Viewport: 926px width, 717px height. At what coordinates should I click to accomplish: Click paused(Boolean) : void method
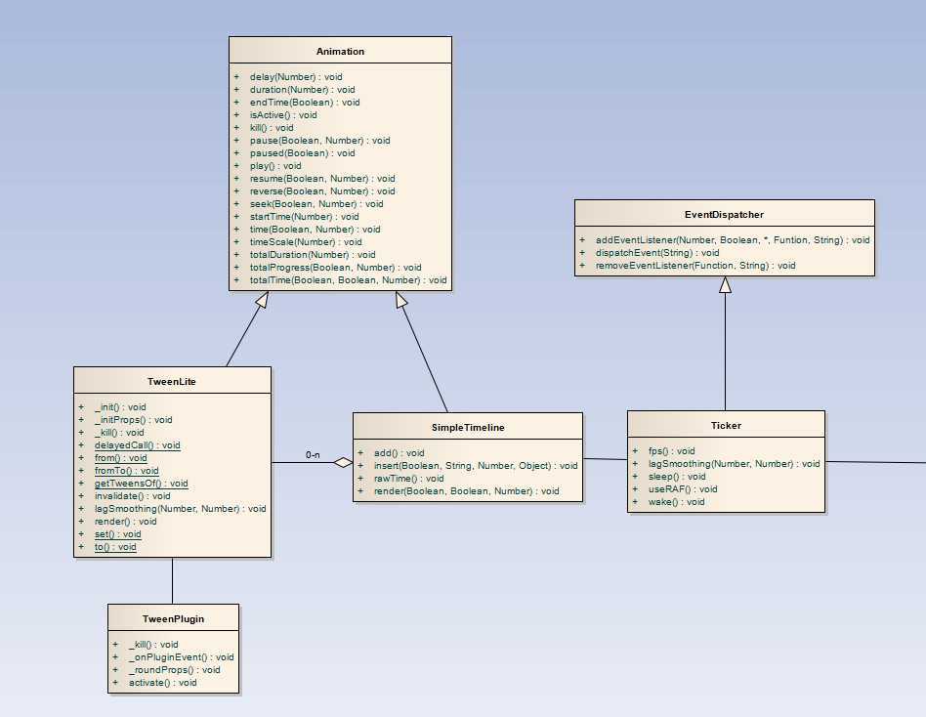(303, 153)
